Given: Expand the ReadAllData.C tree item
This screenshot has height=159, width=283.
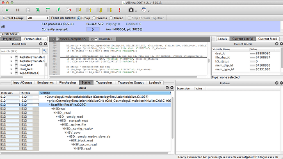Looking at the screenshot, I should click(x=11, y=73).
